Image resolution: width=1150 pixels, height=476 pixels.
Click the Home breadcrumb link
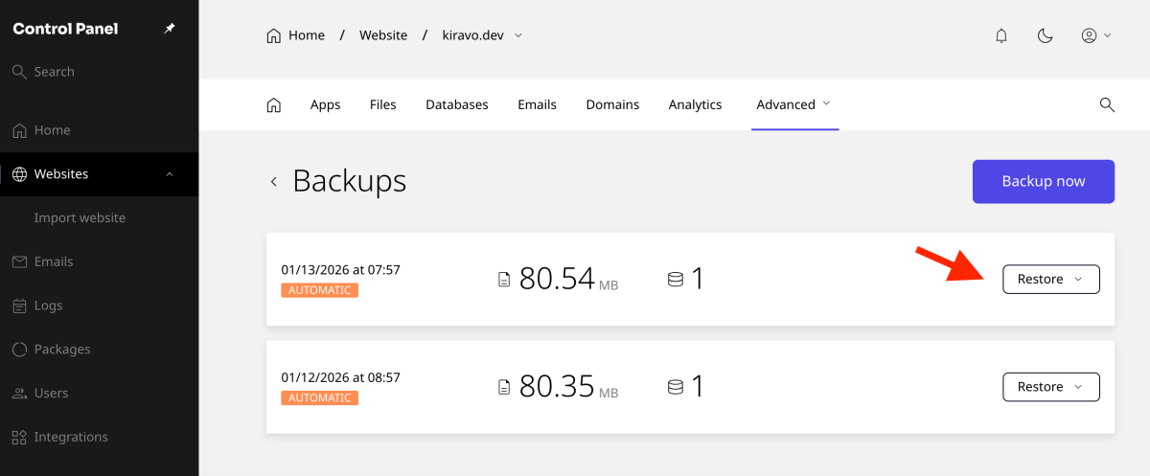pyautogui.click(x=296, y=35)
